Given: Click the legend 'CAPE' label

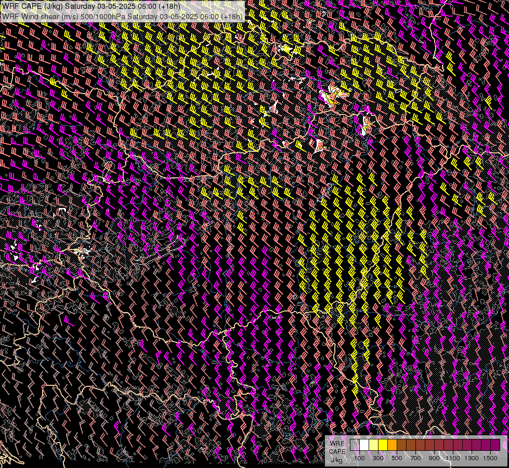Looking at the screenshot, I should (x=337, y=451).
